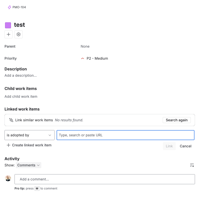This screenshot has width=203, height=198.
Task: Click the purple issue type color square
Action: click(8, 25)
